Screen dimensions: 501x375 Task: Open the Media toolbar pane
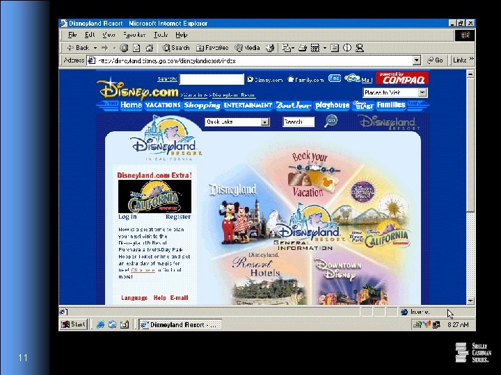click(x=247, y=48)
